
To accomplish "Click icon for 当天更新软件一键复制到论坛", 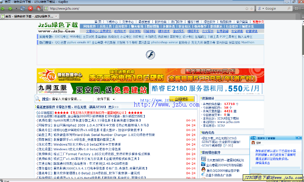I will click(x=203, y=159).
